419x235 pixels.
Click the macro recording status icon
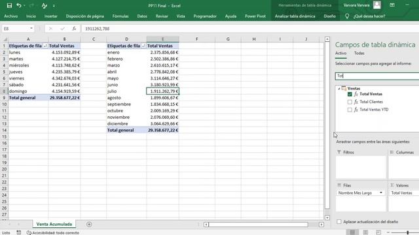pyautogui.click(x=19, y=232)
